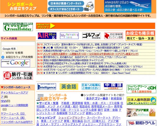The image size is (157, 126).
Task: Open the 日本人歯科医師 デンタルクリニック banner
Action: pyautogui.click(x=141, y=101)
